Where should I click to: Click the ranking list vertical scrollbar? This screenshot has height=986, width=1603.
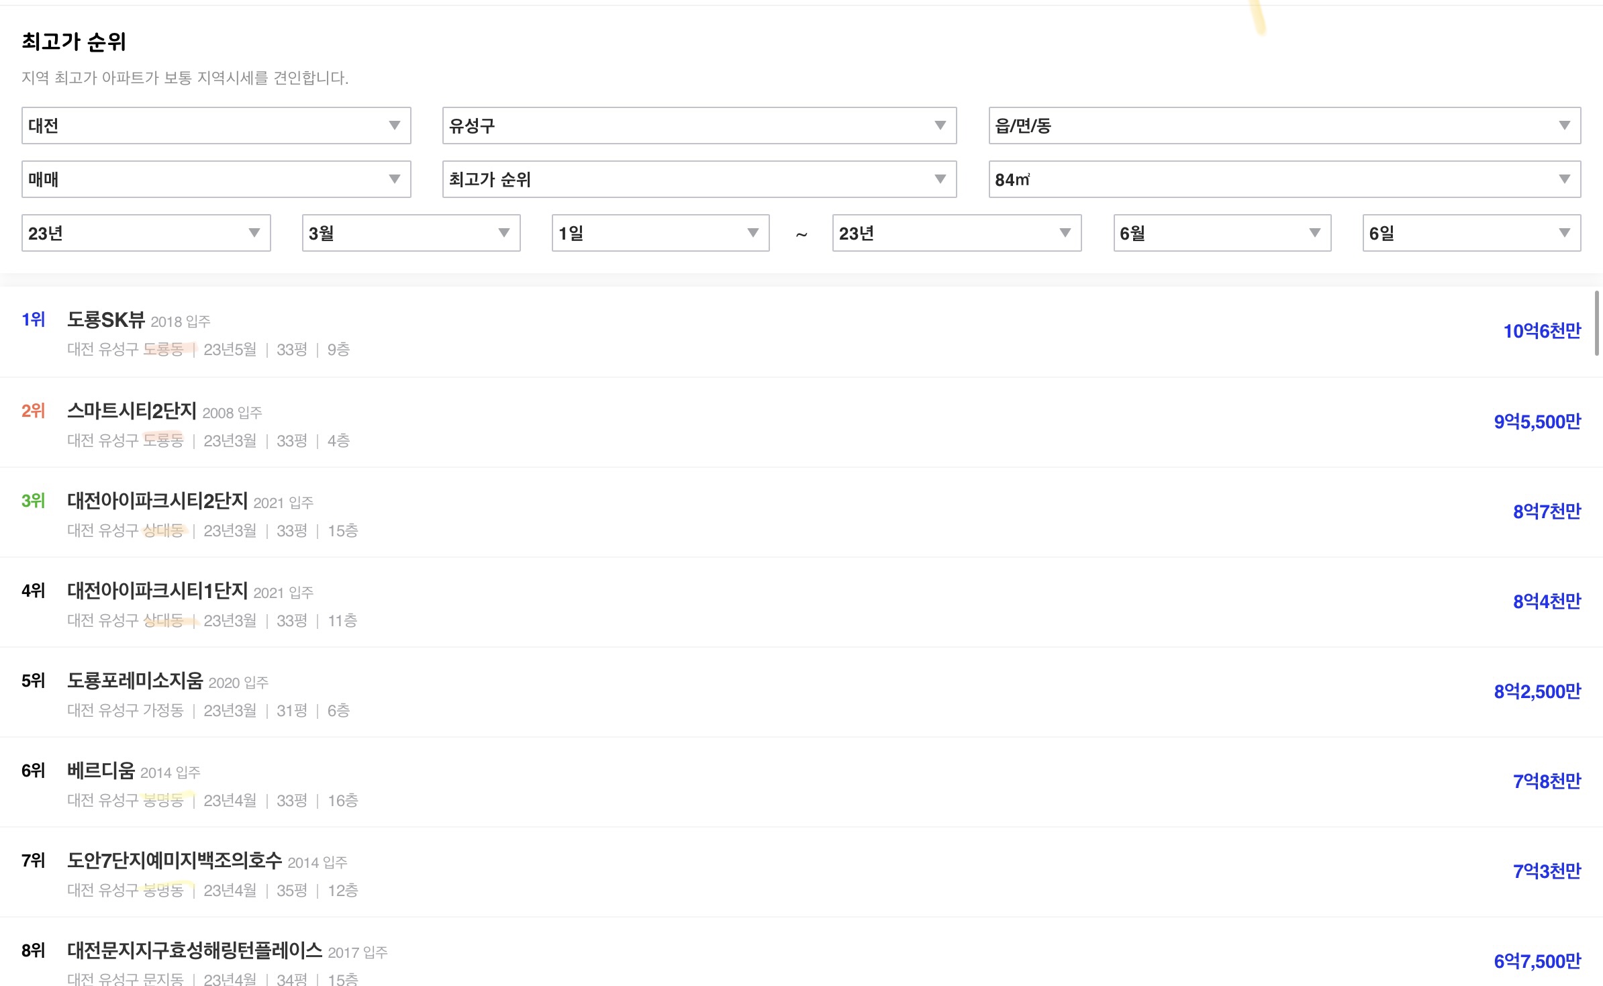(x=1596, y=324)
